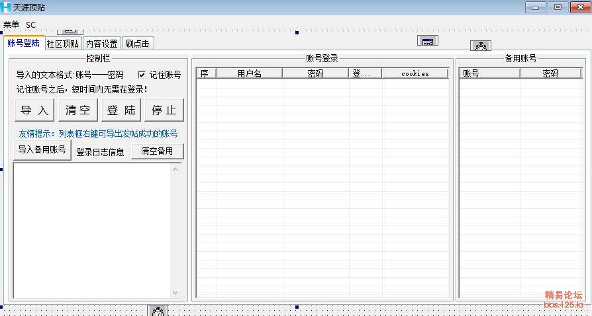The image size is (592, 316).
Task: Click the stopwatch timer component below the form
Action: (x=158, y=311)
